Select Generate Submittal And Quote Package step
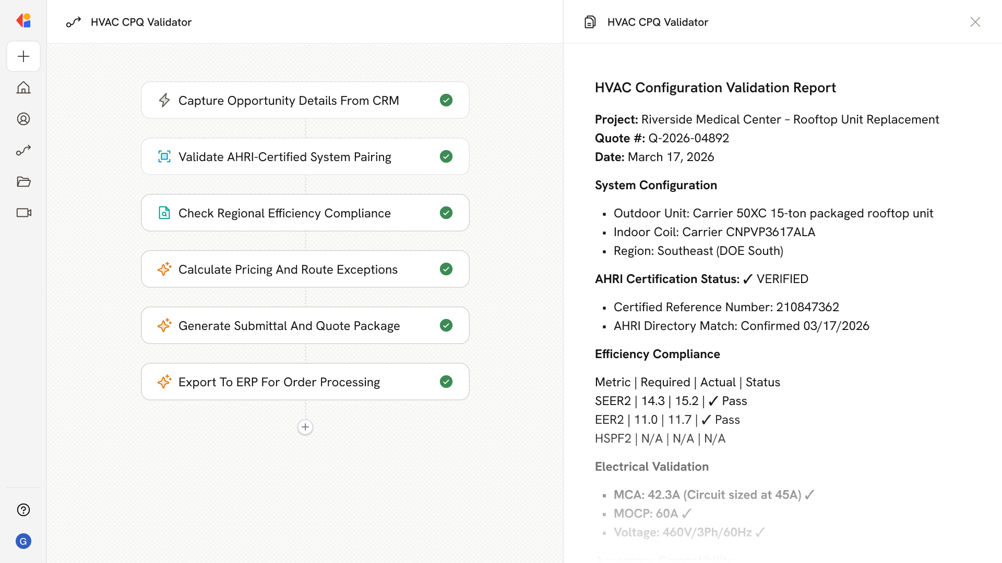This screenshot has height=563, width=1002. point(289,326)
